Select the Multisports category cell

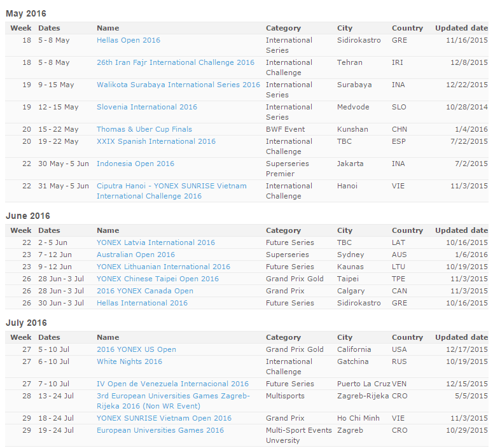click(285, 396)
